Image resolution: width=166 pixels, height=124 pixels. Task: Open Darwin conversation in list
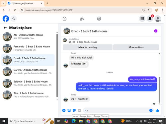coord(28,72)
